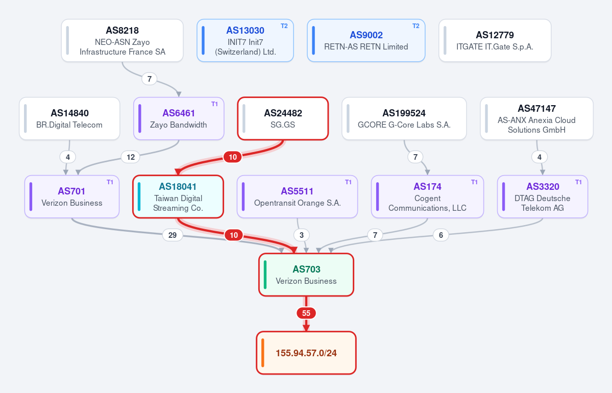Viewport: 612px width, 393px height.
Task: Click the AS14840 BR.Digital Telecom node
Action: click(x=69, y=118)
